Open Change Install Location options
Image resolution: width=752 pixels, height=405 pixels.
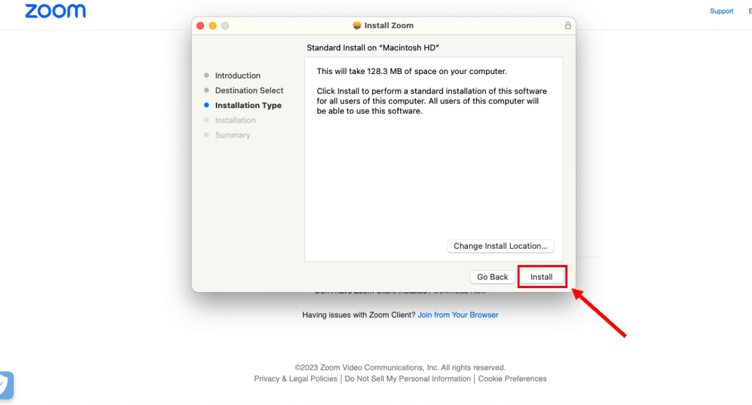click(500, 246)
